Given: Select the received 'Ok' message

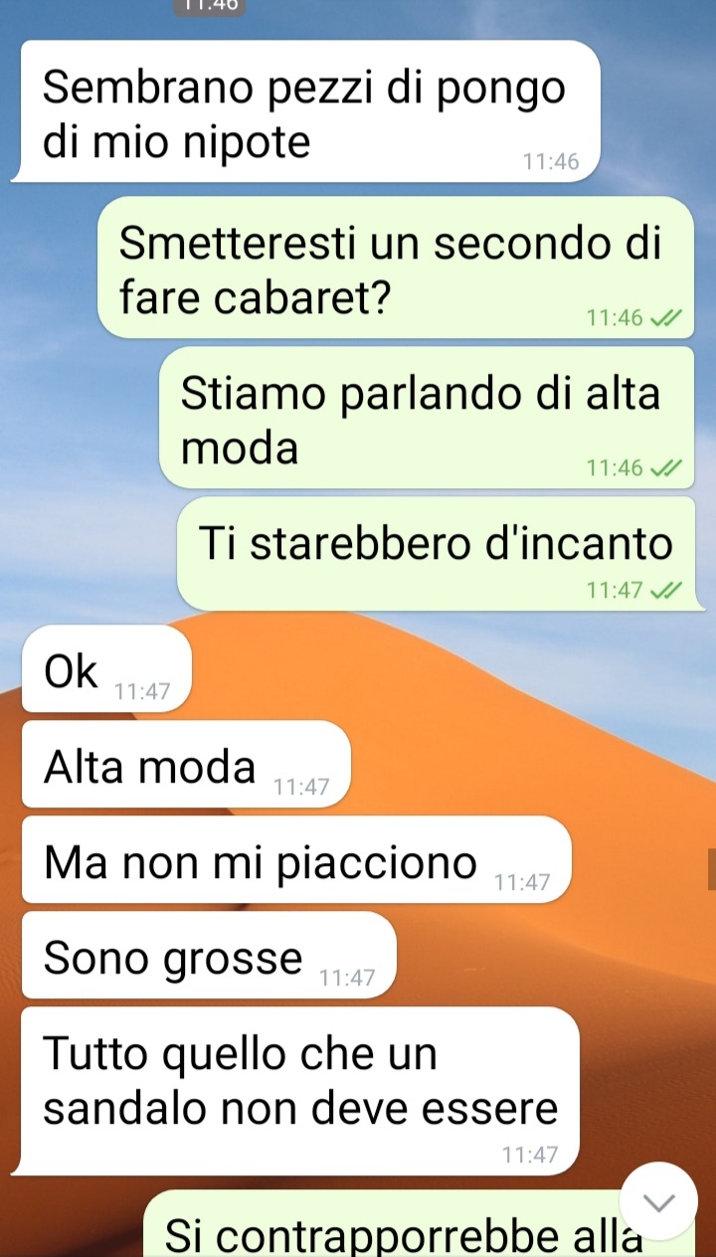Looking at the screenshot, I should (x=105, y=668).
